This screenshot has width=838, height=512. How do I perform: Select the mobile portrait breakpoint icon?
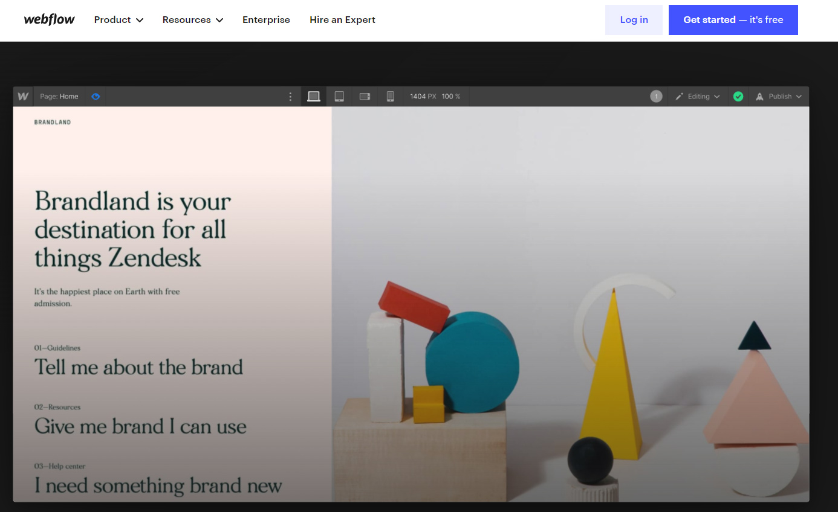[x=391, y=97]
